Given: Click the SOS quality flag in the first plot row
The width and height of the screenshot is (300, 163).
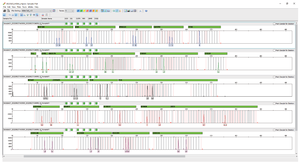Looking at the screenshot, I should [66, 24].
